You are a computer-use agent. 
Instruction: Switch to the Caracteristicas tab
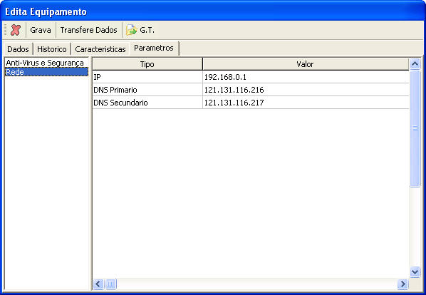tap(100, 49)
